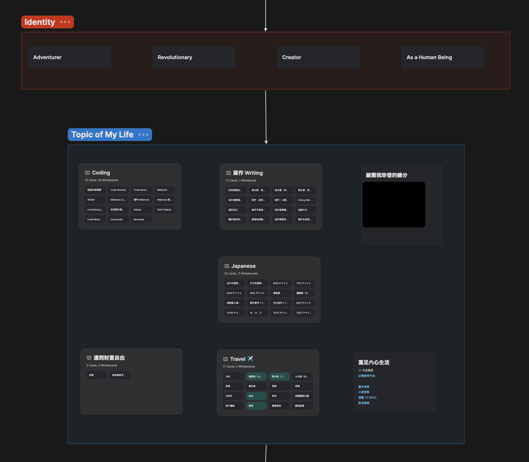Select the 7/23 チャット card
The image size is (529, 462).
pyautogui.click(x=304, y=283)
